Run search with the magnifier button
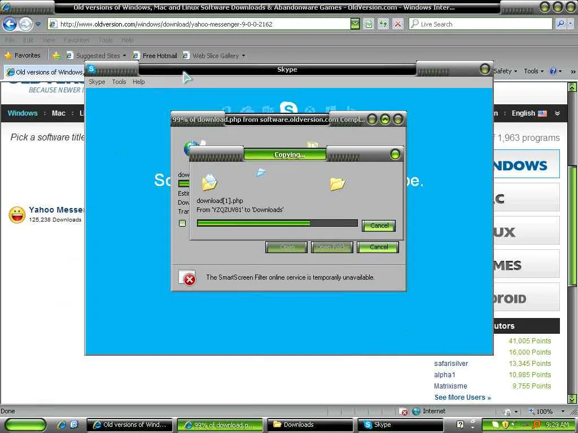Screen dimensions: 578x433 561,24
